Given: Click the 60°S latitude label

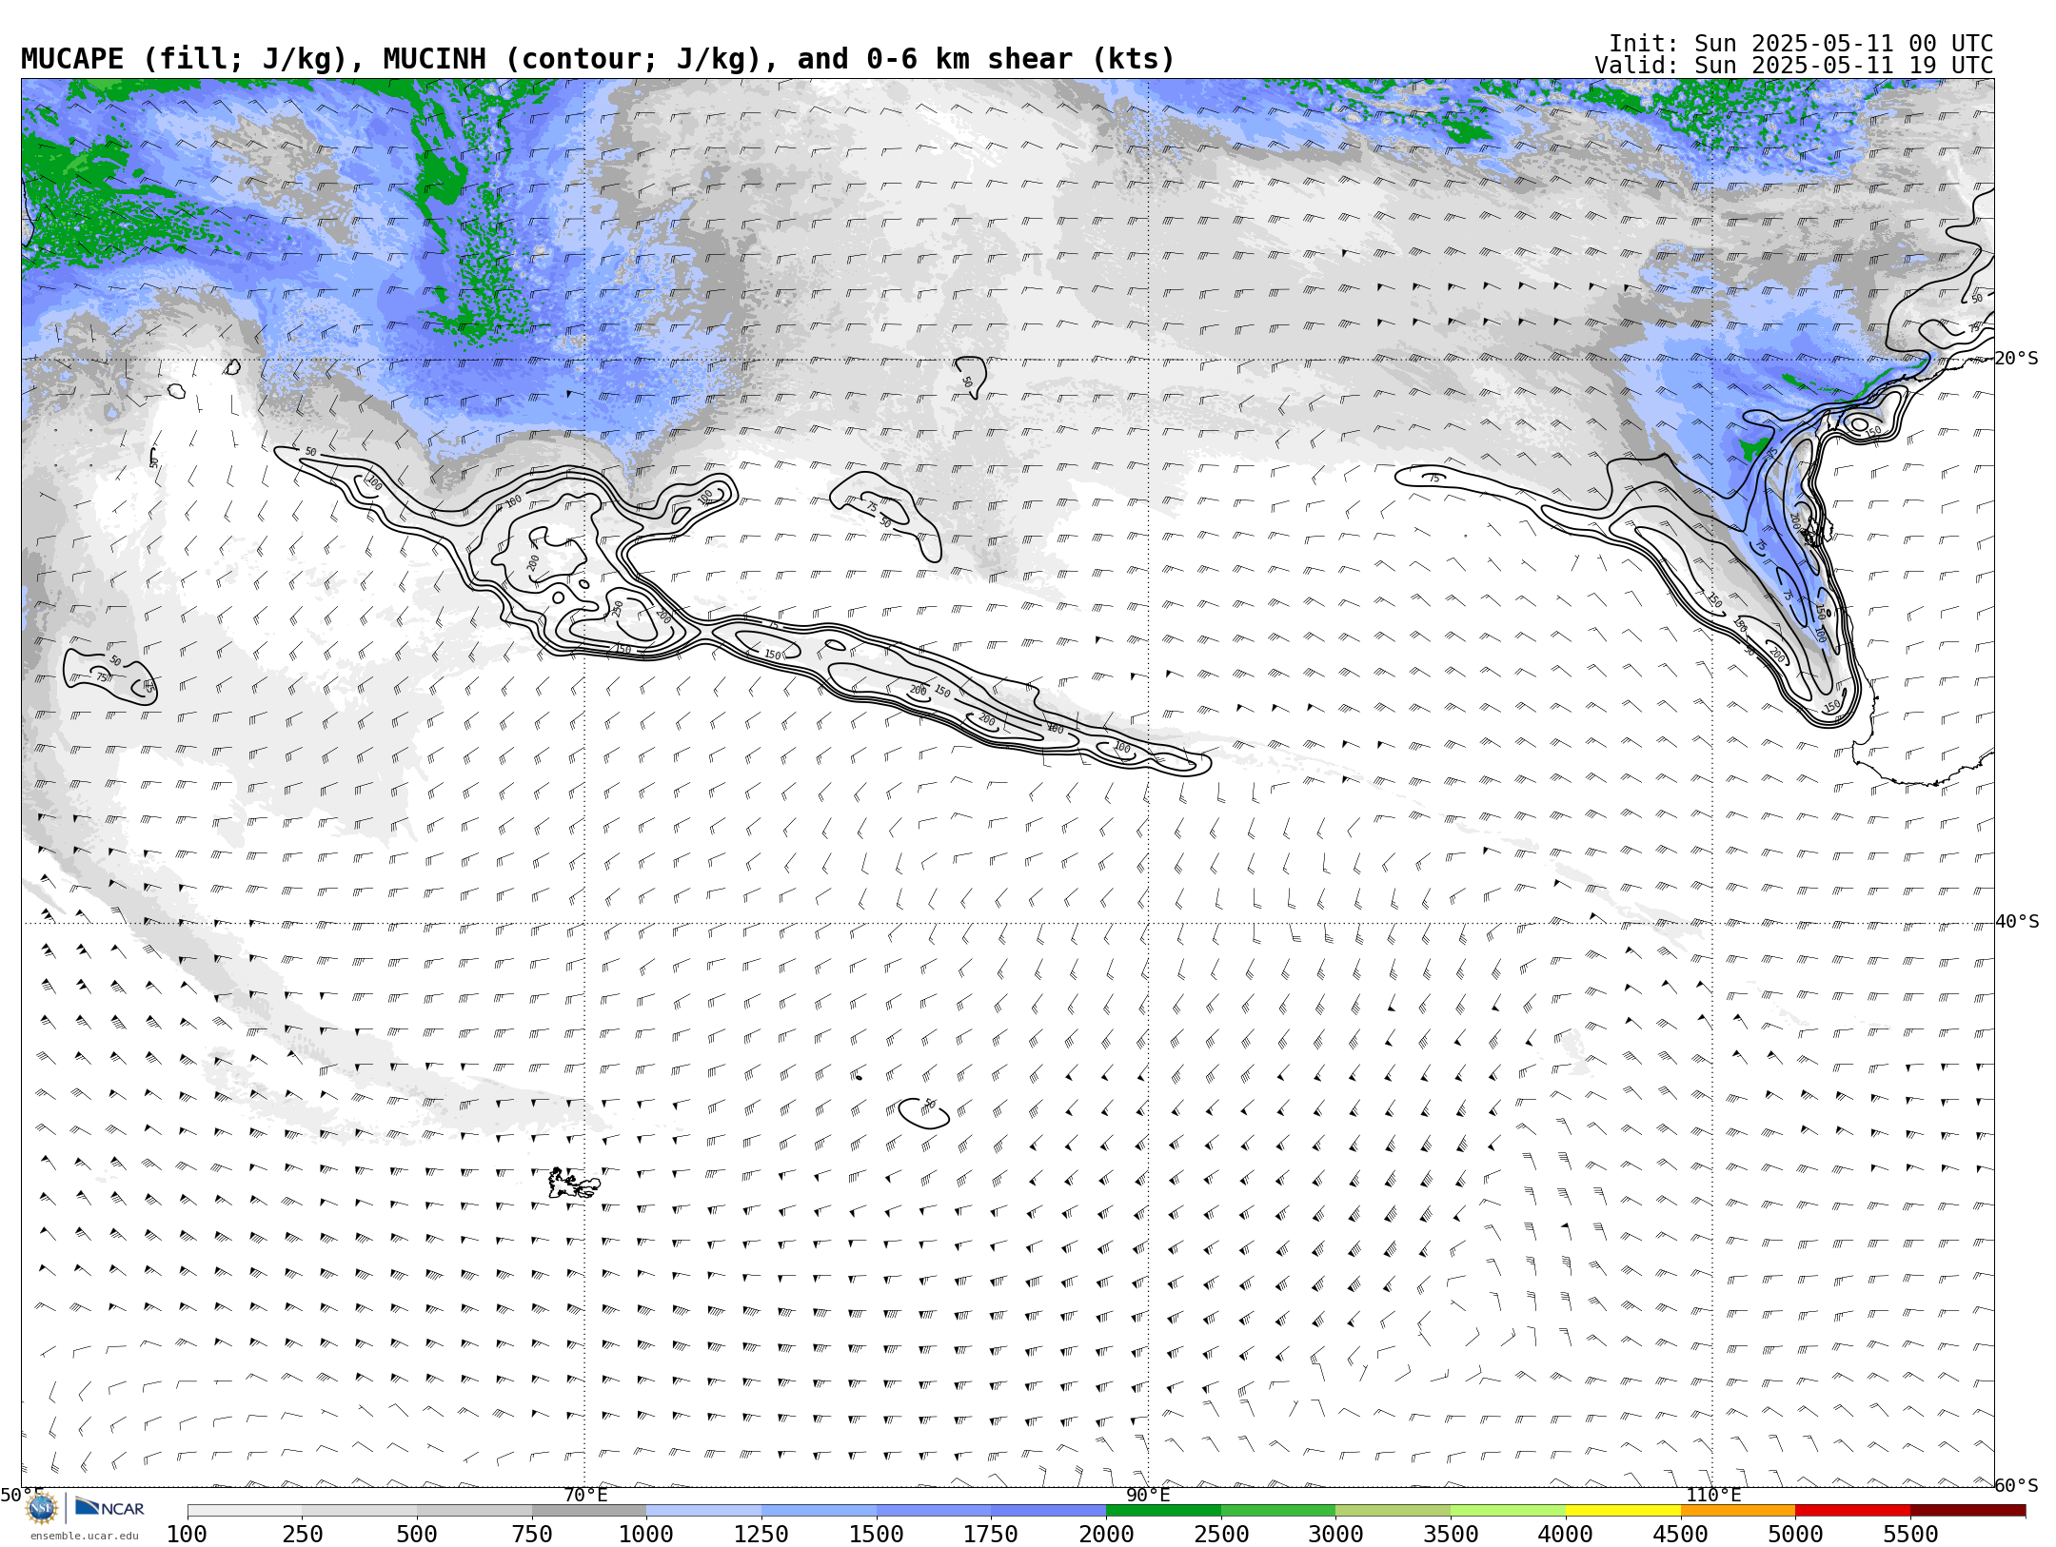Looking at the screenshot, I should (x=2017, y=1485).
